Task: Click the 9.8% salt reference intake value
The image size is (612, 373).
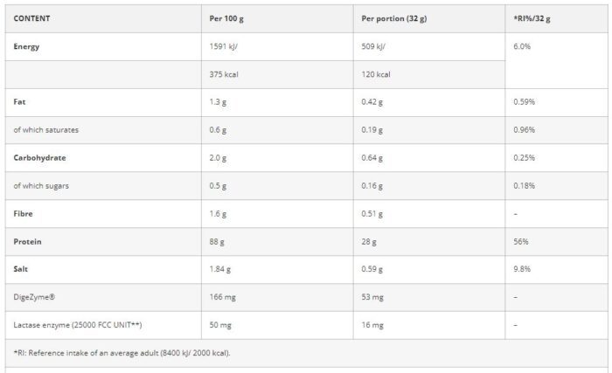Action: (x=523, y=269)
